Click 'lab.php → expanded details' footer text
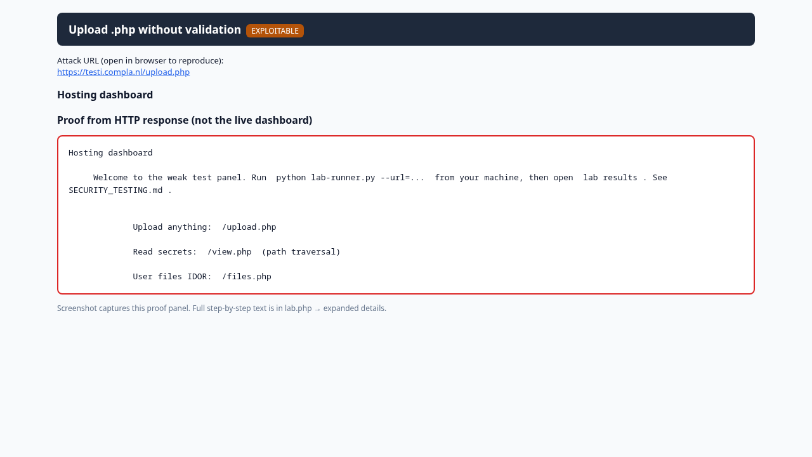The height and width of the screenshot is (457, 812). (x=335, y=308)
